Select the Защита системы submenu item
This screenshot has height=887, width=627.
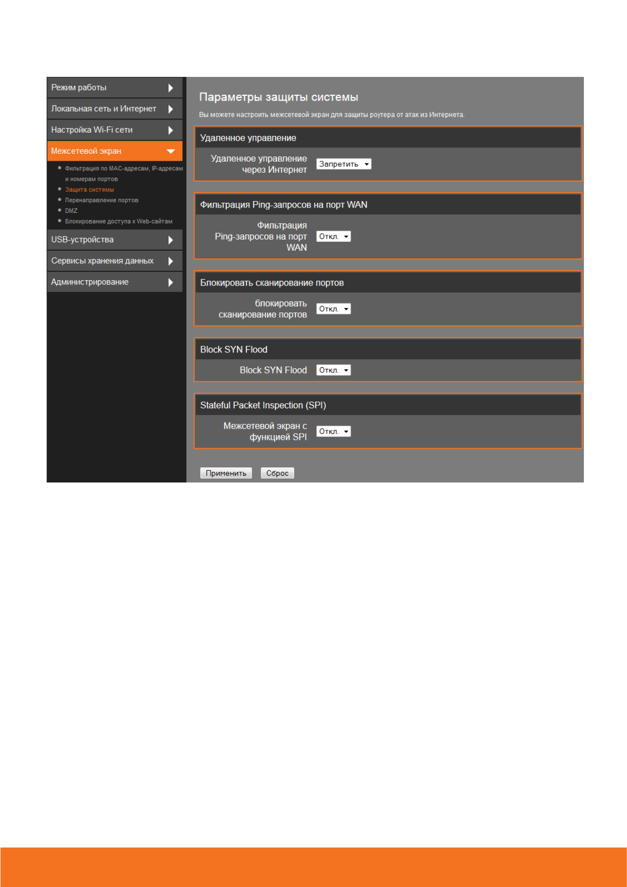point(89,190)
